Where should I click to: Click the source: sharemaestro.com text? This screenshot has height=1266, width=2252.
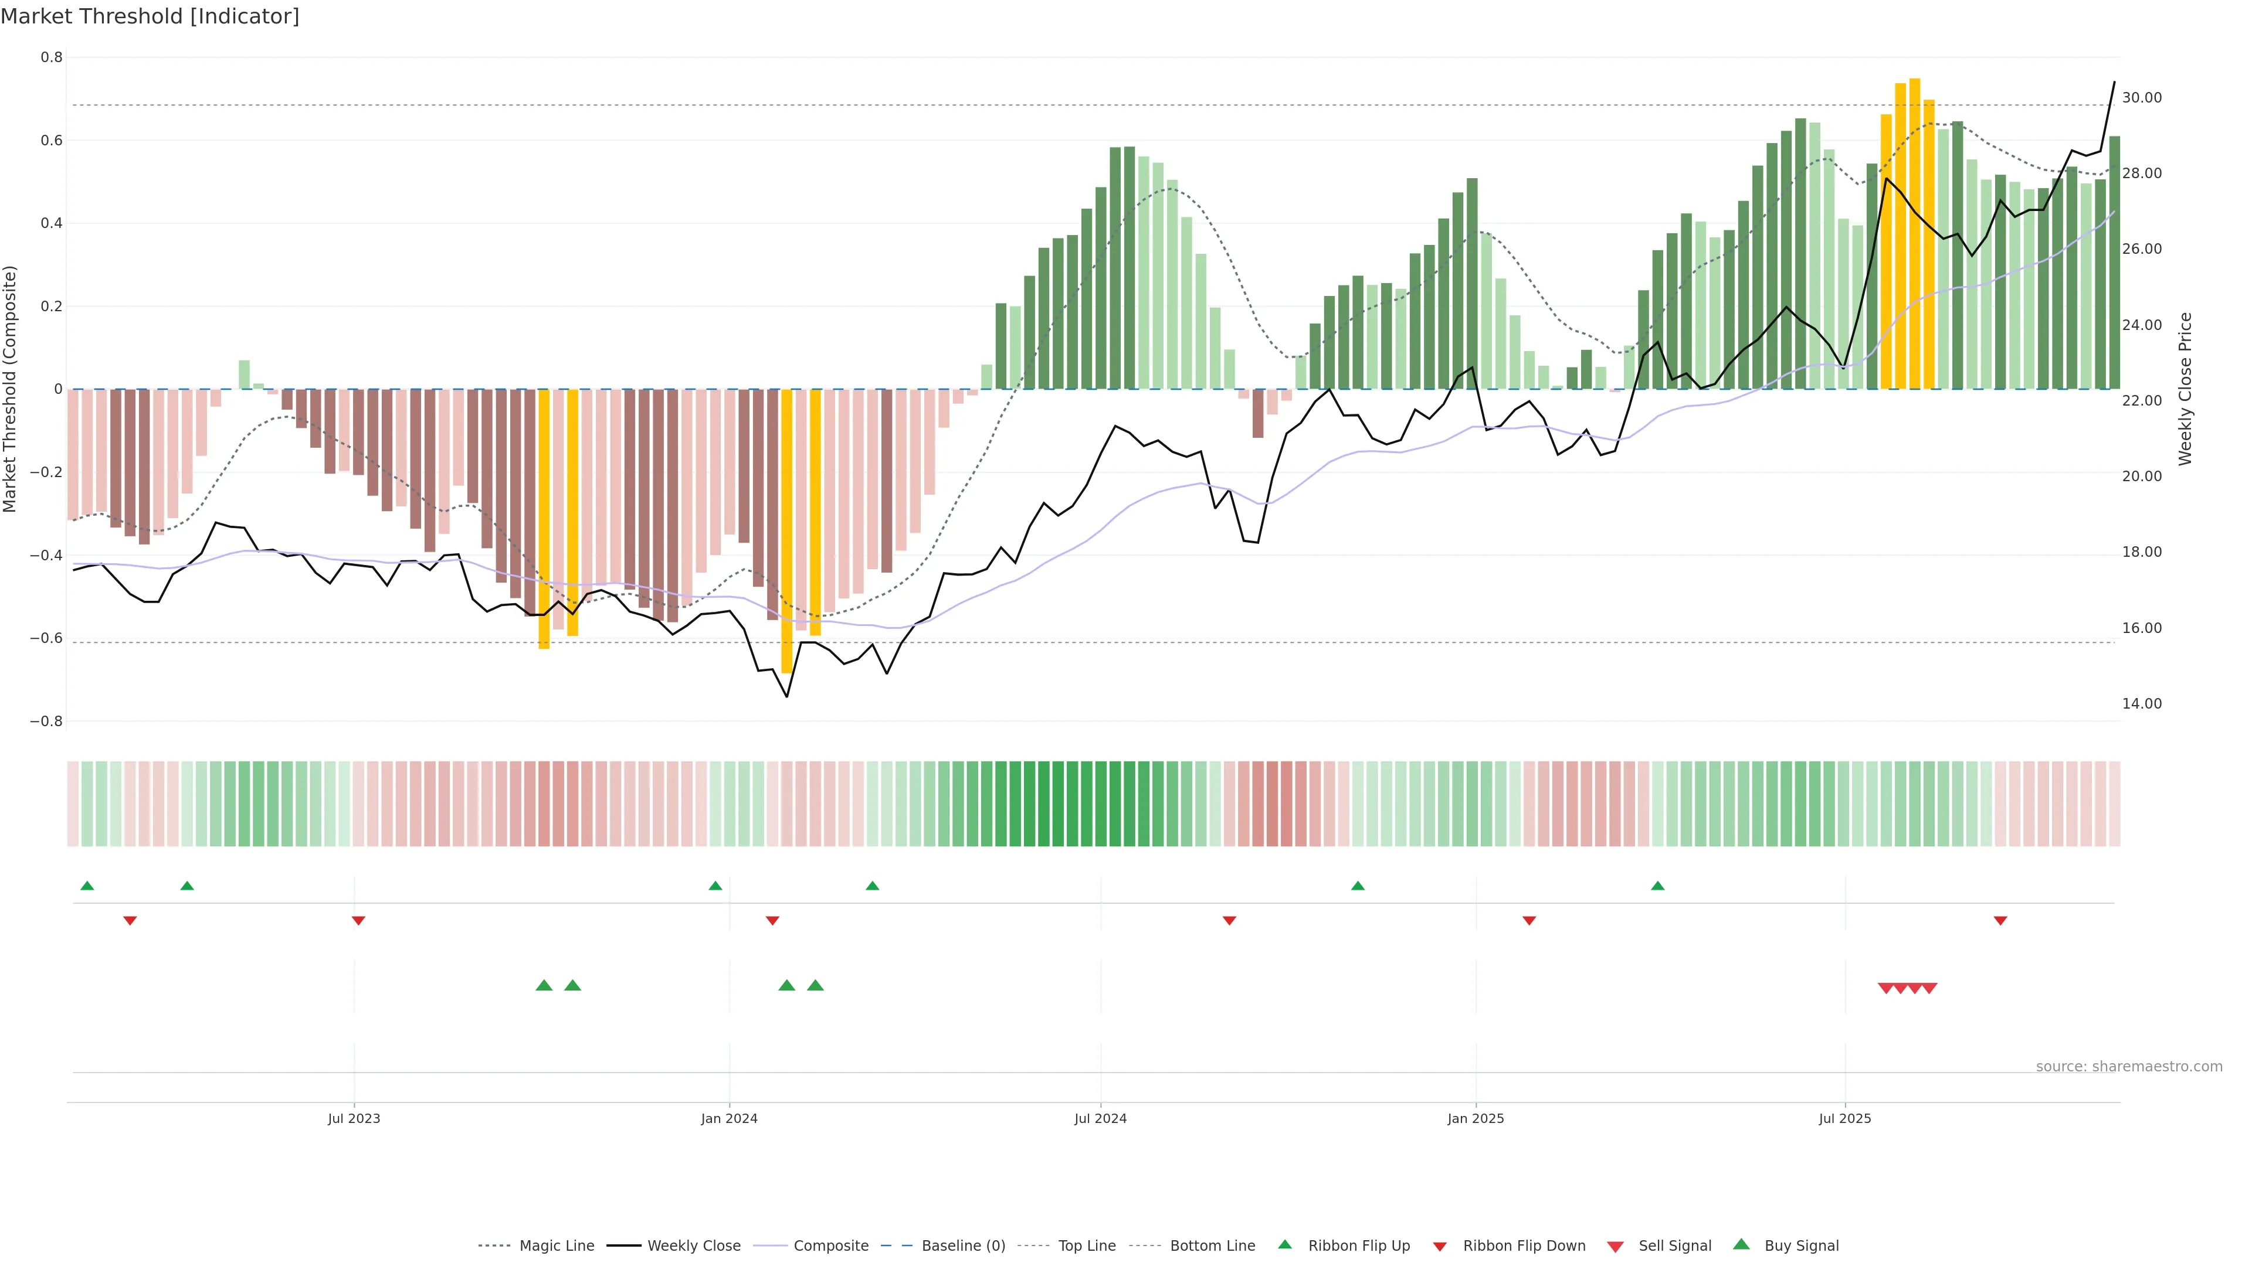coord(2129,1066)
